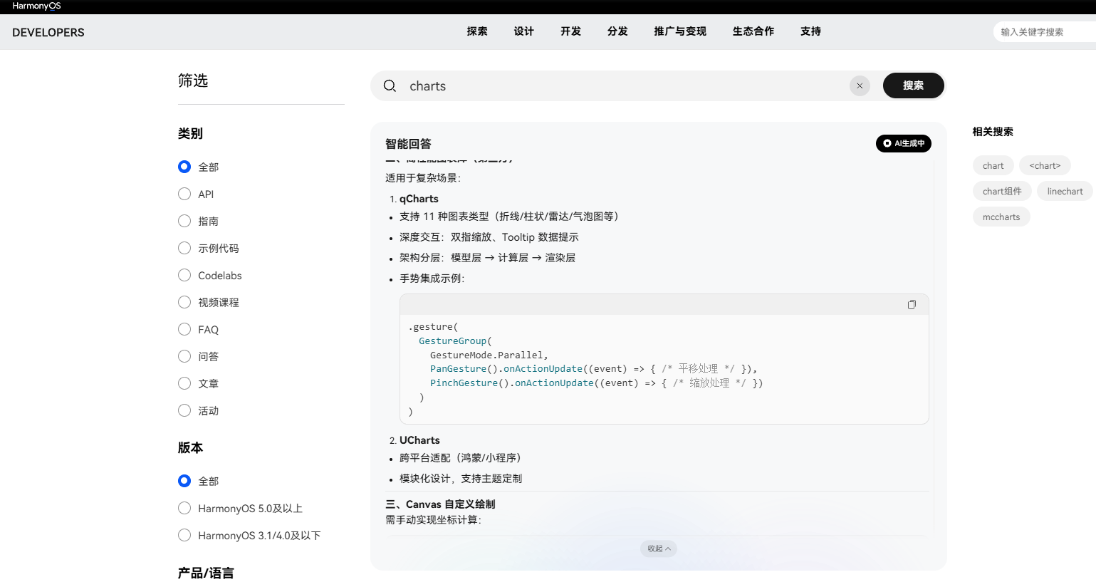1096x582 pixels.
Task: Click the black 搜索 button
Action: tap(914, 85)
